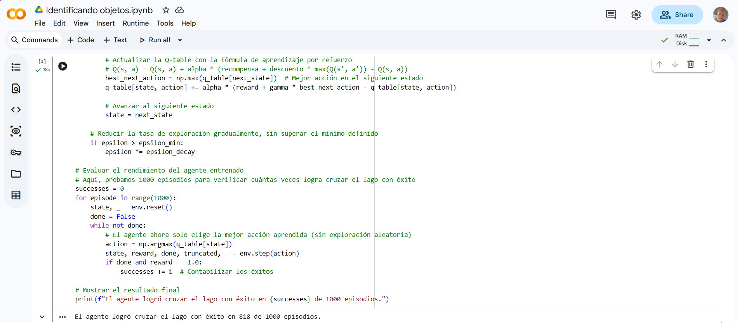The width and height of the screenshot is (737, 323).
Task: Check the cloud save status icon
Action: pos(179,10)
